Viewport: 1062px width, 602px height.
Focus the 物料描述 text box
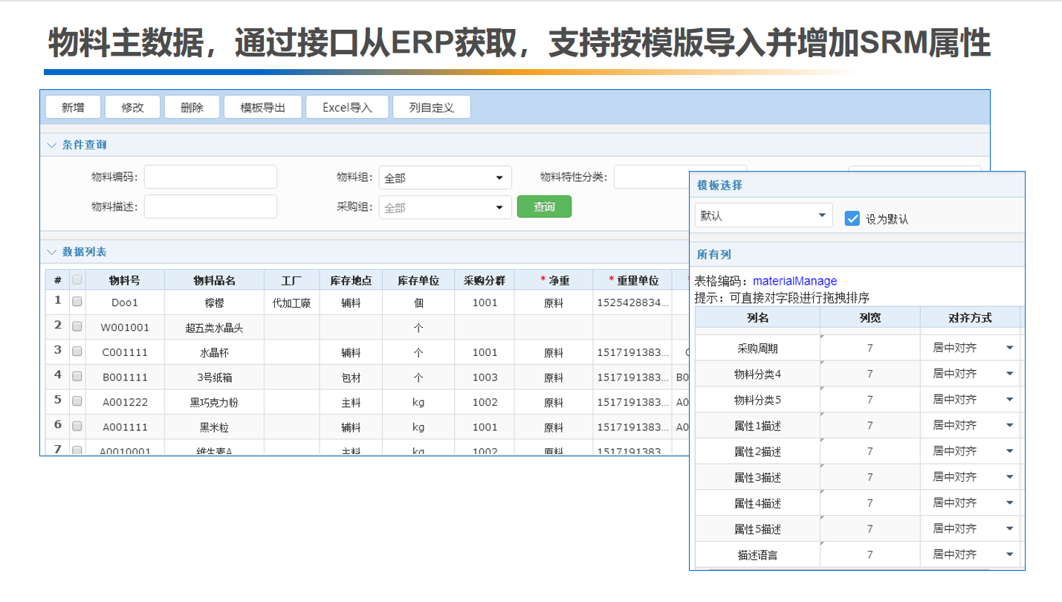pyautogui.click(x=210, y=207)
